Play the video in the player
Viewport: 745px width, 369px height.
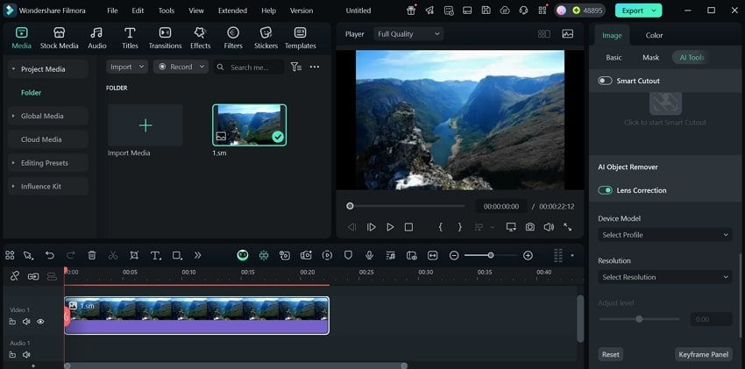click(x=390, y=227)
